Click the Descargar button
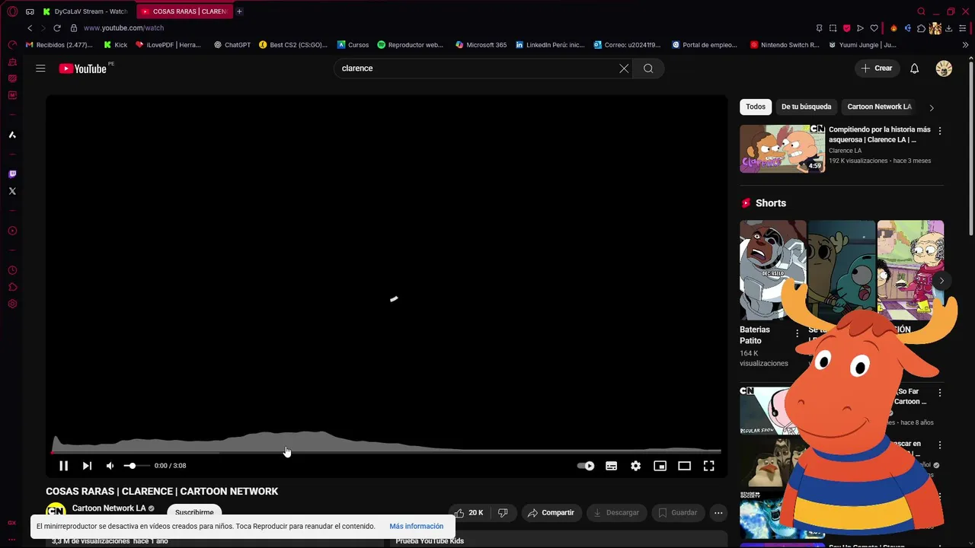The image size is (975, 548). tap(615, 513)
